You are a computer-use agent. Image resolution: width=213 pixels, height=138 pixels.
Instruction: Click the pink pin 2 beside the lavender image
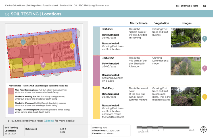204,68
